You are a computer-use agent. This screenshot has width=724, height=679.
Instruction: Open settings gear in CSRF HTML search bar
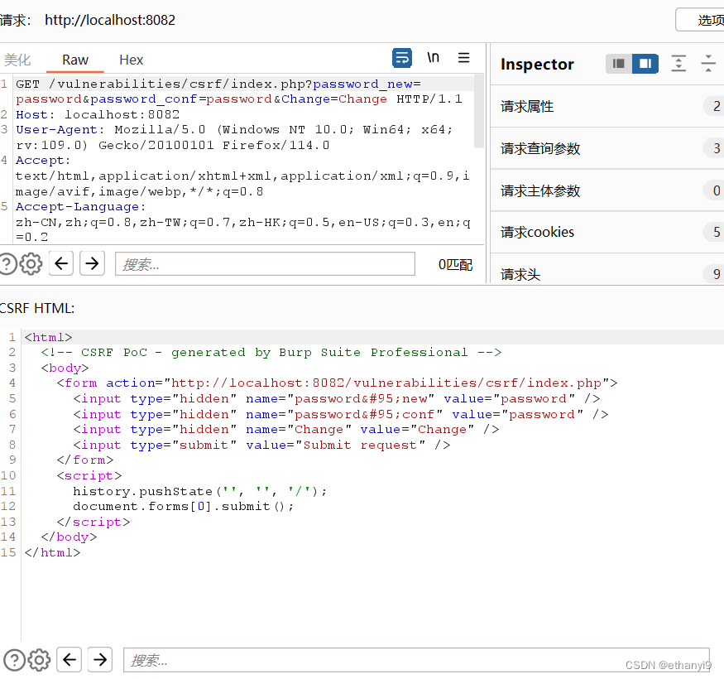[x=39, y=660]
